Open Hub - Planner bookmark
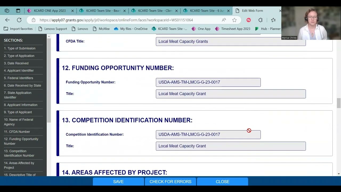This screenshot has width=341, height=192. [268, 29]
